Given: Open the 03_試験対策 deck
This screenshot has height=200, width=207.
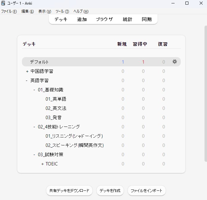Looking at the screenshot, I should coord(51,155).
